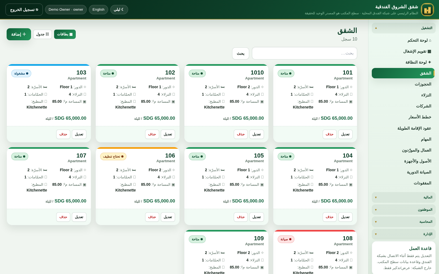
Task: Delete apartment 104
Action: [330, 217]
